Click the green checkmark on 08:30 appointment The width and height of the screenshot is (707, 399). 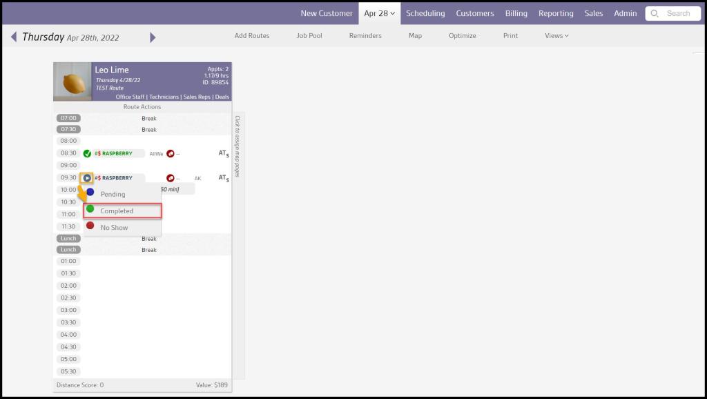(x=87, y=153)
